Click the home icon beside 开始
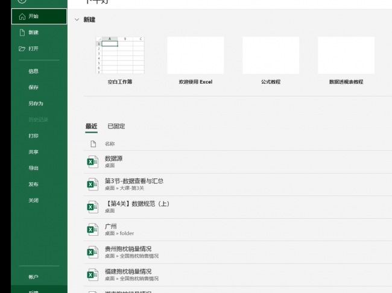Viewport: 392px width, 293px height. 22,16
